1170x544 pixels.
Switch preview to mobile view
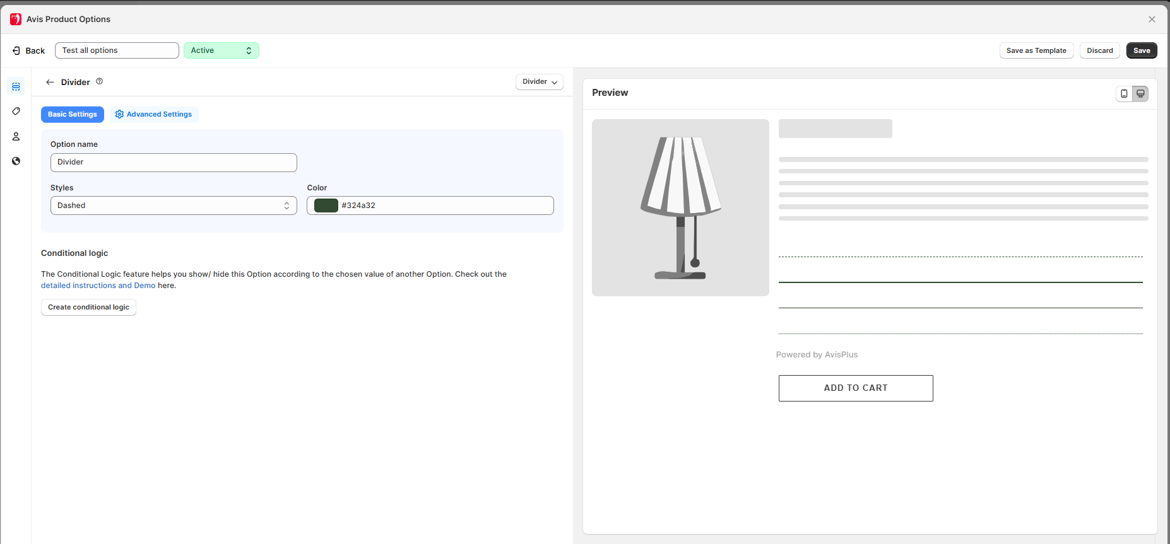click(1124, 93)
